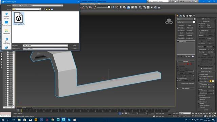Collapse the Edit Geometry rollout
Viewport: 217px width, 122px height.
(x=206, y=19)
